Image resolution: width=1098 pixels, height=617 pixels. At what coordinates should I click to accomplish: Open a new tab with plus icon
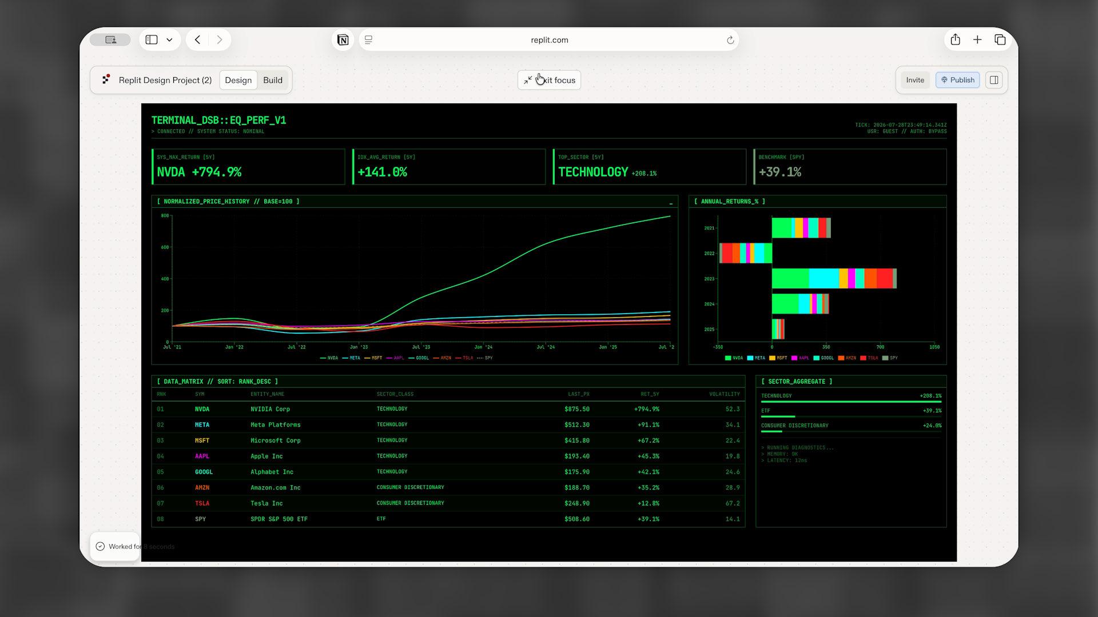pos(977,39)
